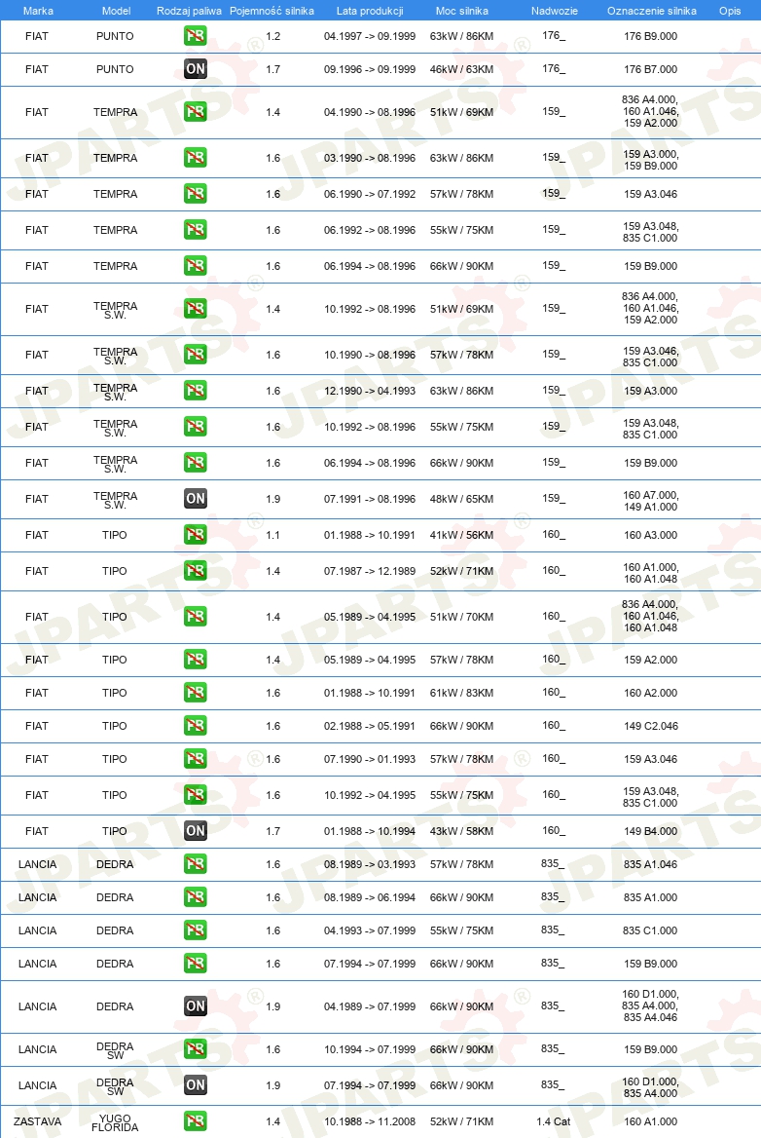Click engine codes 160 D1.000, 835 A4.000, 835 A4.046
This screenshot has height=1138, width=761.
650,1005
